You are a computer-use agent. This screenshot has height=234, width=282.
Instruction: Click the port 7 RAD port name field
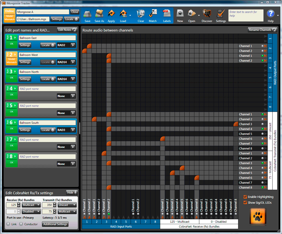(x=47, y=140)
